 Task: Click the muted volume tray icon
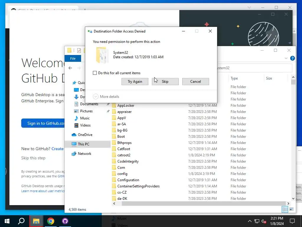pos(264,221)
